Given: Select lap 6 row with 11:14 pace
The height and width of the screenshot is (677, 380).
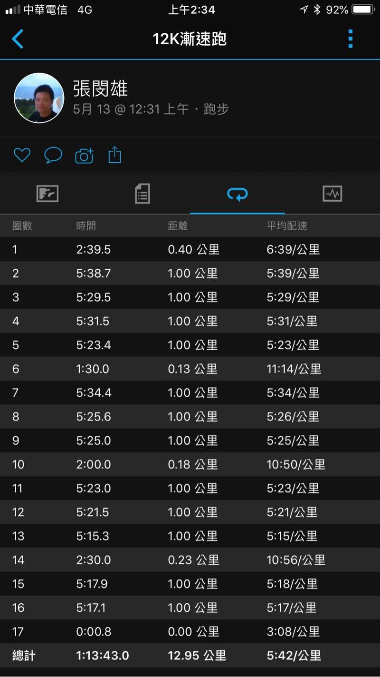Looking at the screenshot, I should pyautogui.click(x=190, y=369).
